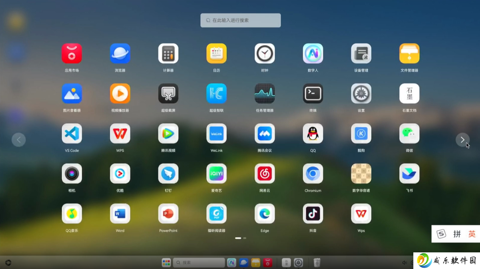Open 任务管理器 task manager
The image size is (480, 269).
click(x=265, y=93)
